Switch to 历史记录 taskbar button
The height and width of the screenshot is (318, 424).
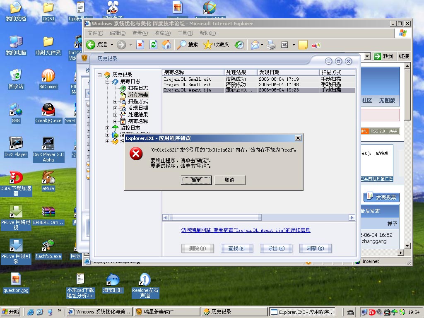[x=234, y=312]
